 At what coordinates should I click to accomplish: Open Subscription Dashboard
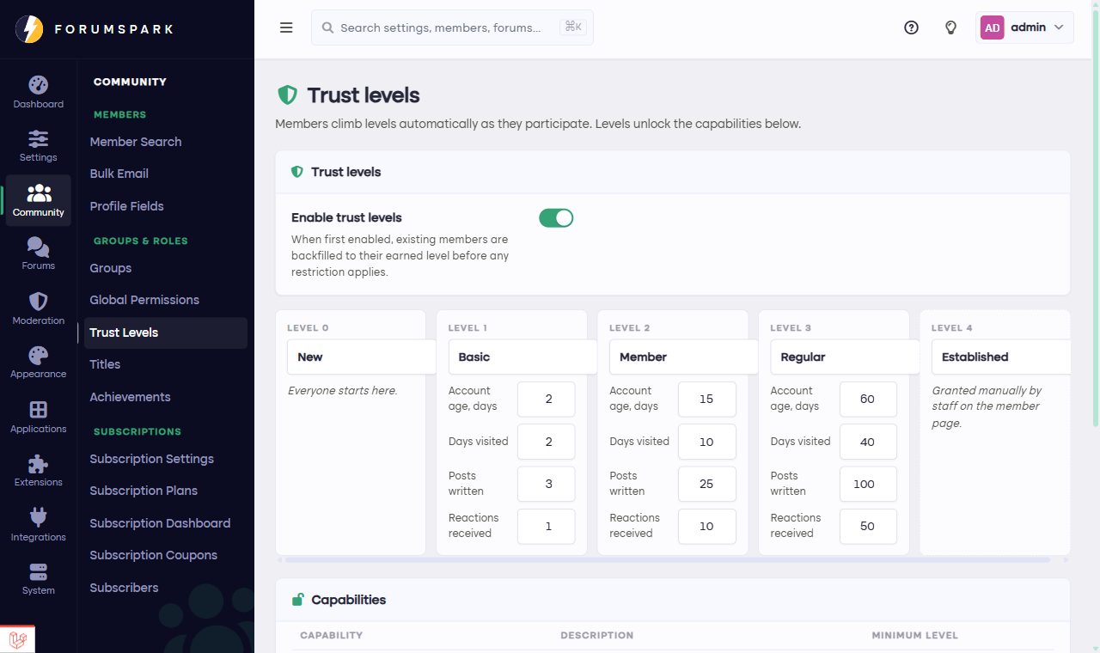[160, 523]
